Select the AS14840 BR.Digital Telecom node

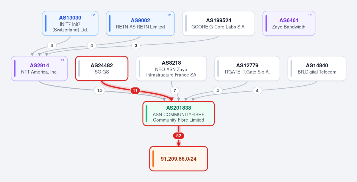317,68
